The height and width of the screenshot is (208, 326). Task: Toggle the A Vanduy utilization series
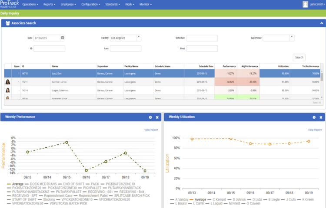[x=179, y=199]
